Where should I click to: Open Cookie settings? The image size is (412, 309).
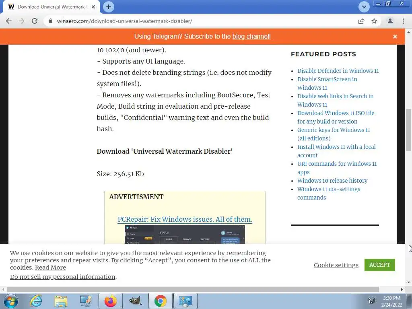point(336,265)
